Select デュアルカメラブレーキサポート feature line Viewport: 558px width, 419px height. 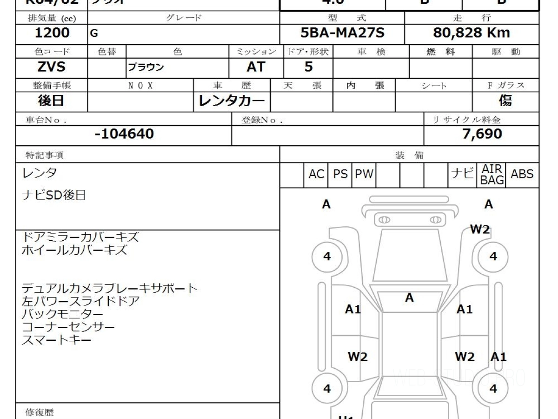pos(110,289)
